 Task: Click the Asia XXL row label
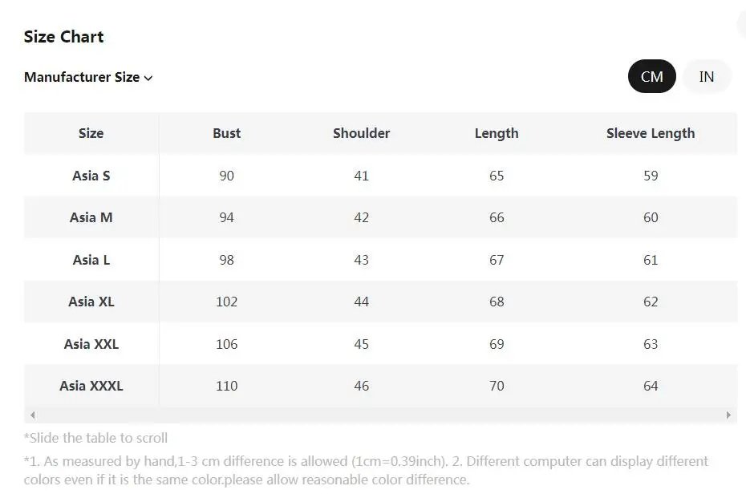pos(91,344)
